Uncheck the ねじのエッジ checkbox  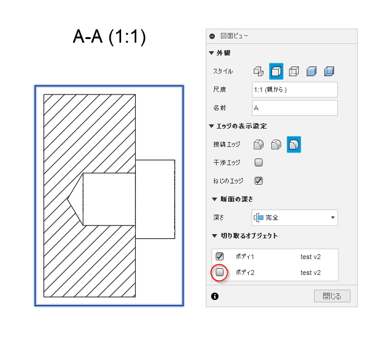(x=259, y=180)
